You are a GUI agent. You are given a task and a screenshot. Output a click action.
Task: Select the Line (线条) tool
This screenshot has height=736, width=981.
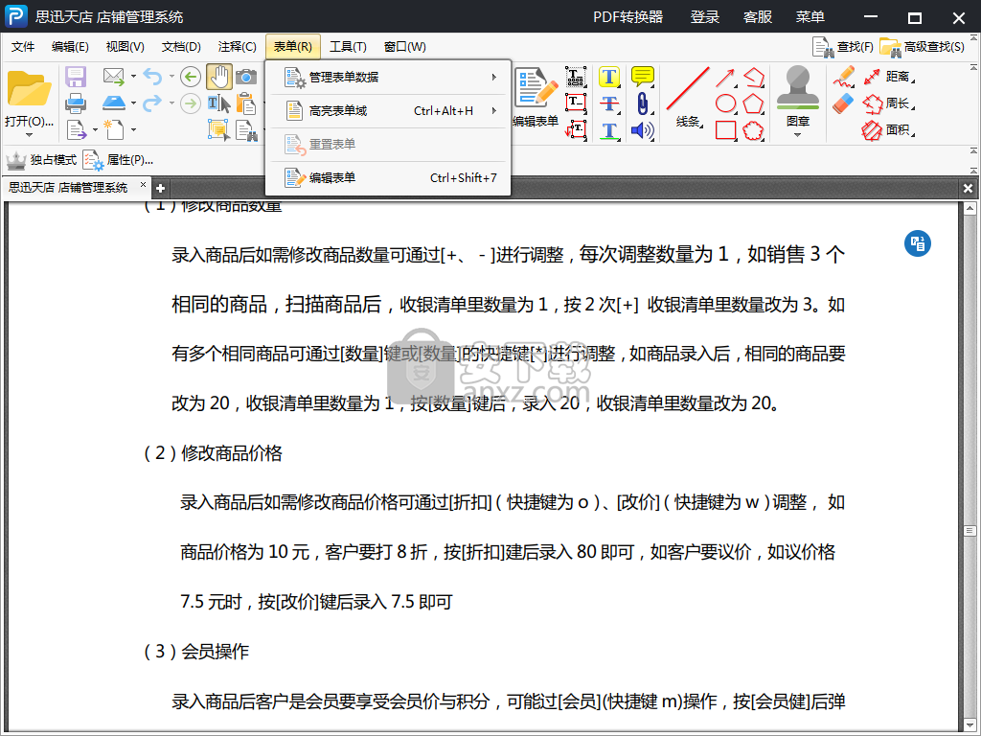click(x=688, y=98)
